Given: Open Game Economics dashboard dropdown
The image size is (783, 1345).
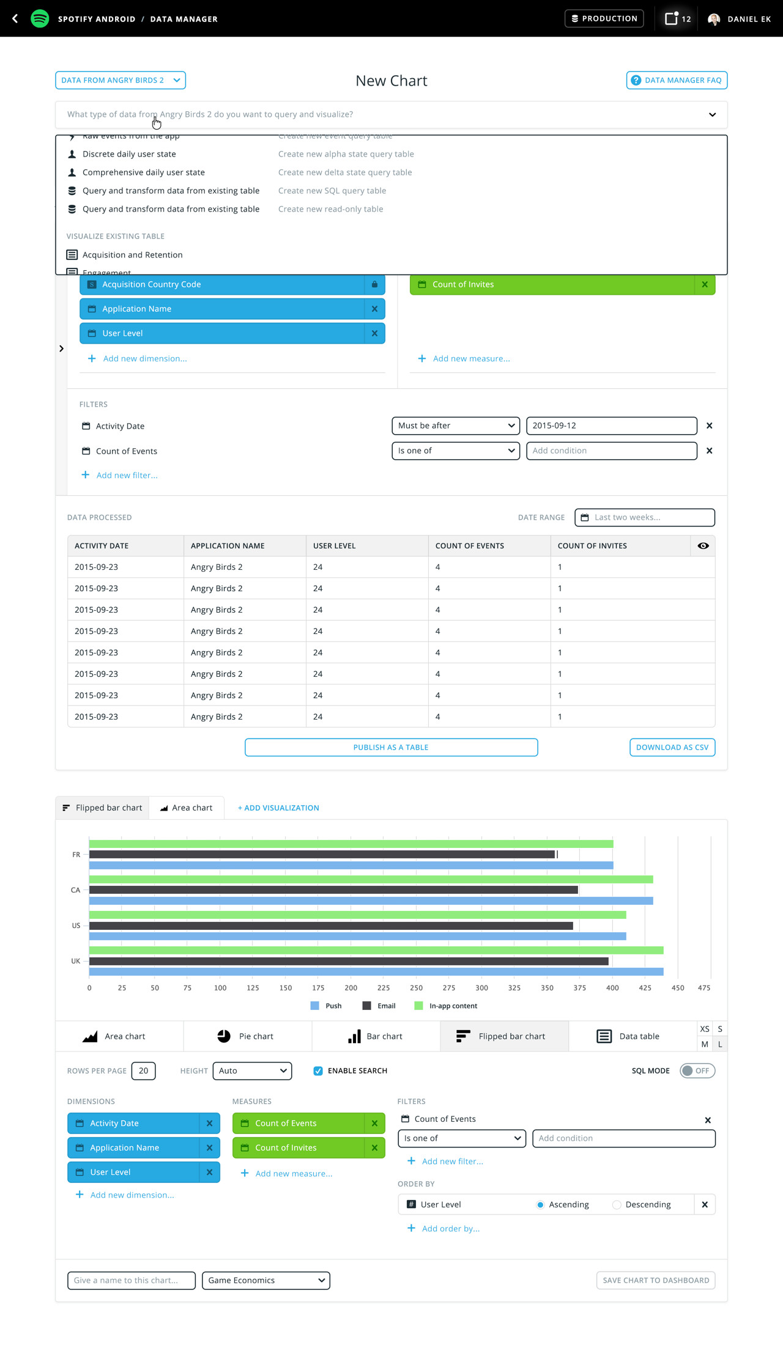Looking at the screenshot, I should (266, 1280).
